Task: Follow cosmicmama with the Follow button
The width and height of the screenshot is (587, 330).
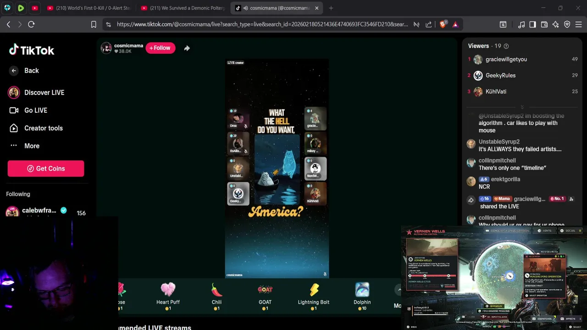Action: (161, 48)
